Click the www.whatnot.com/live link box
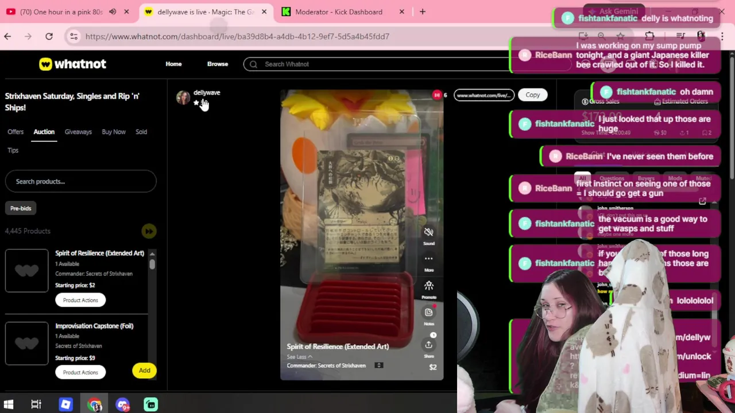 tap(484, 95)
